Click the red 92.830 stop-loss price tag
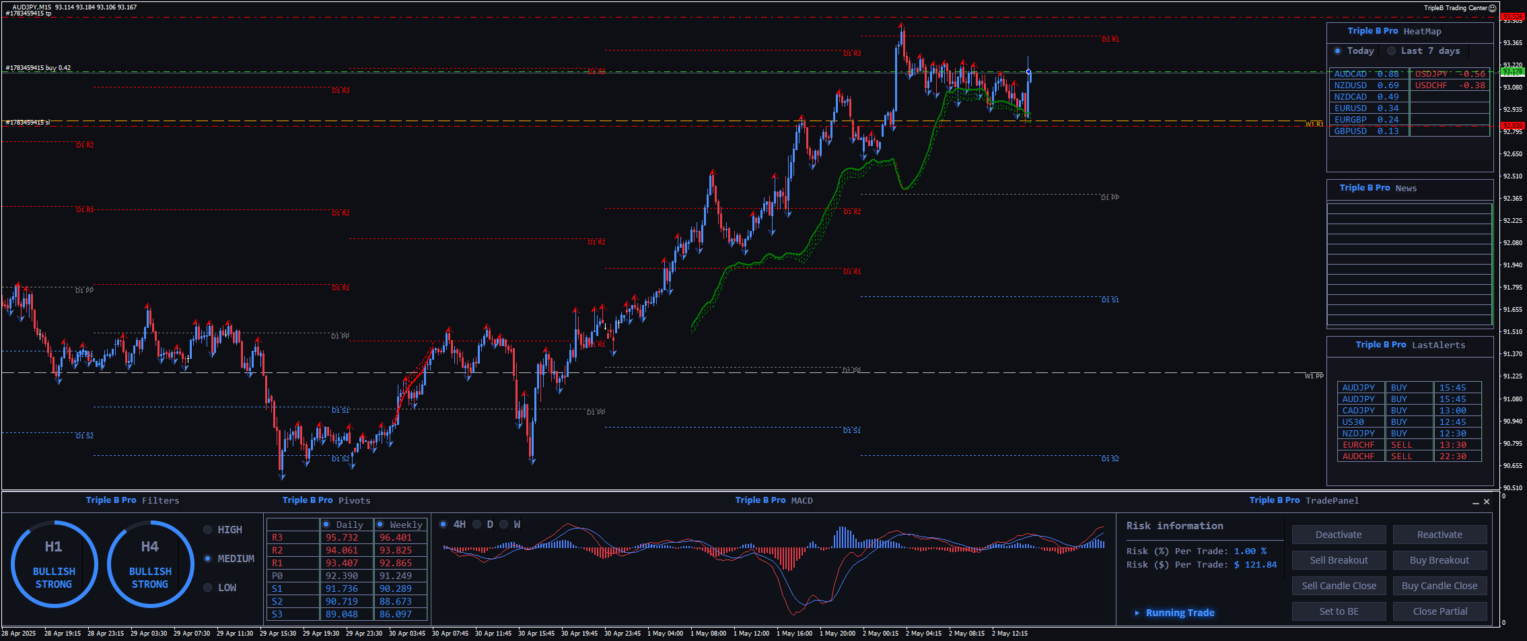 pyautogui.click(x=1513, y=126)
